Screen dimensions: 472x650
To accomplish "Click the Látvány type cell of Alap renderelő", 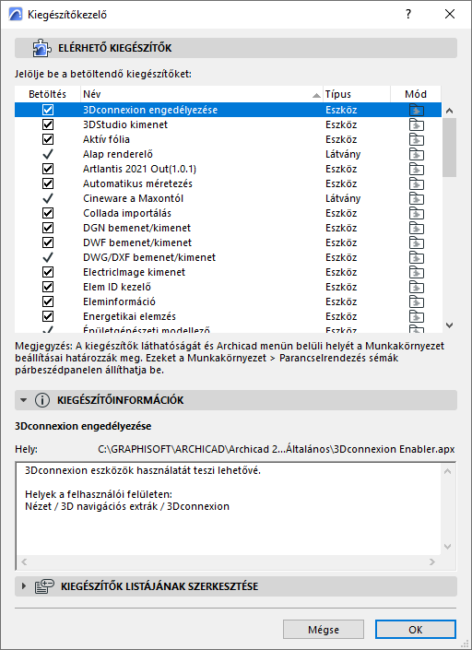I will point(343,154).
